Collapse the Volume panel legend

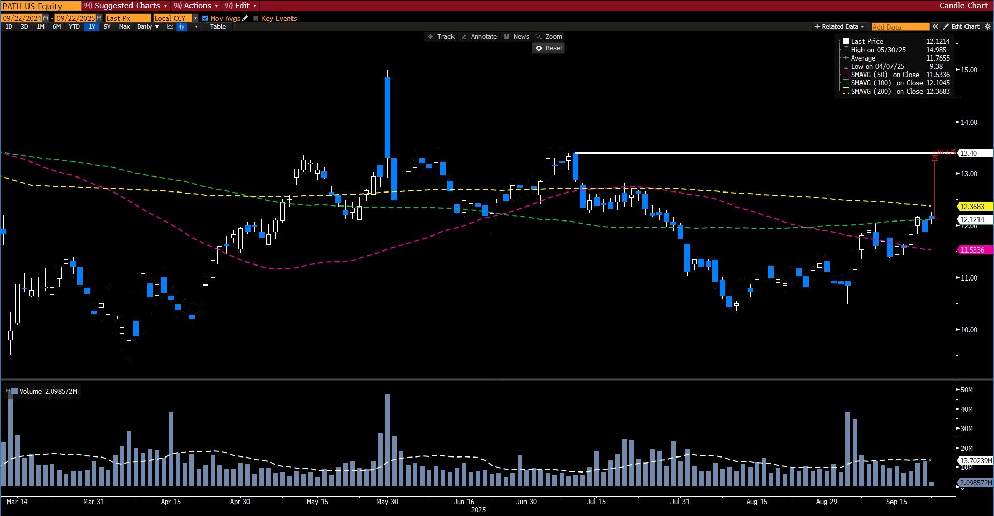[8, 391]
